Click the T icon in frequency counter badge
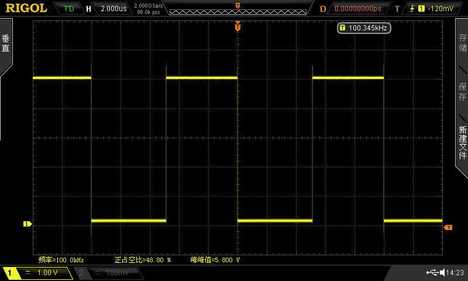Screen dimensions: 468x281 click(x=342, y=28)
